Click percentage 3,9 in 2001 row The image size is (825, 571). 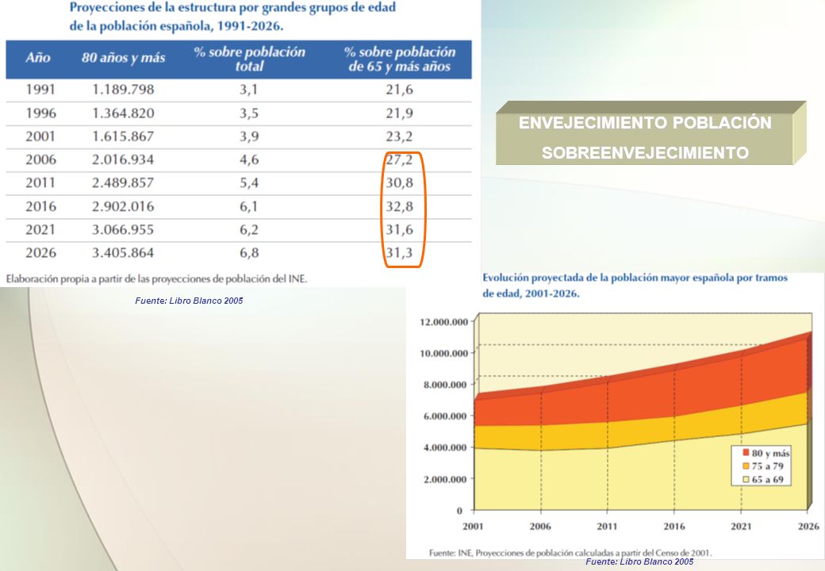coord(249,136)
